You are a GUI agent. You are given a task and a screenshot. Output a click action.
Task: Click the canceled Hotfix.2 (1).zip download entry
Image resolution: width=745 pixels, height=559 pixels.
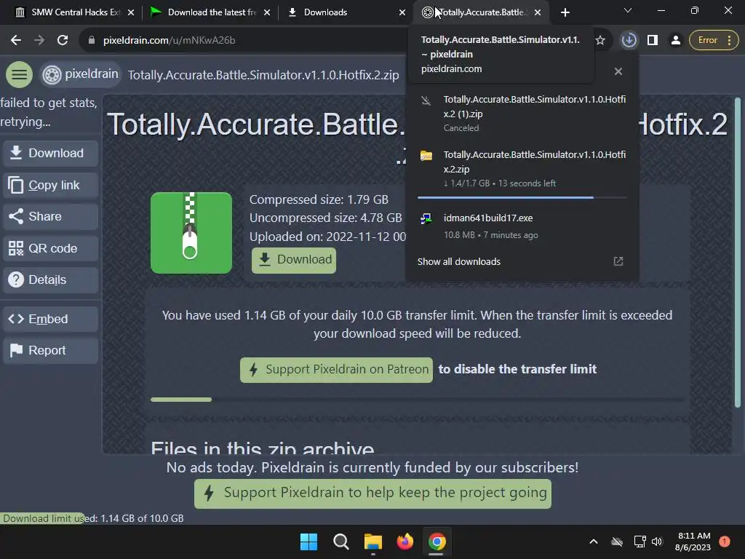click(522, 114)
